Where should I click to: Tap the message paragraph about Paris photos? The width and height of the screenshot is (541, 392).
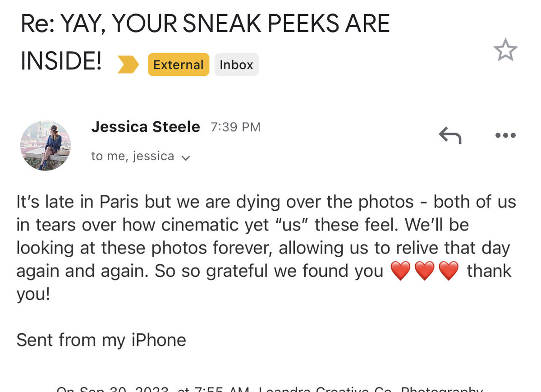[266, 248]
